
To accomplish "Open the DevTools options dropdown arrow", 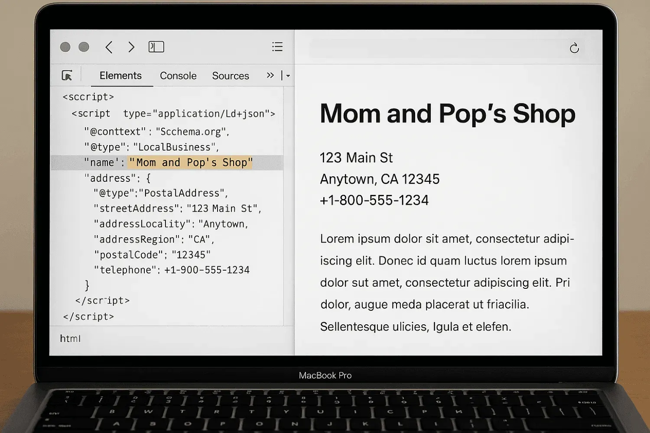I will point(288,75).
